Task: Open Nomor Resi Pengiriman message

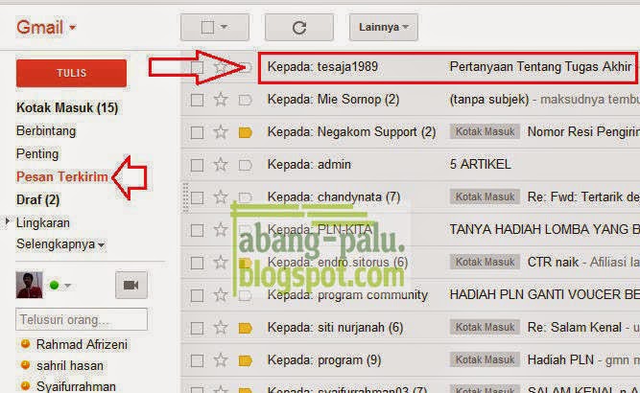Action: point(583,131)
